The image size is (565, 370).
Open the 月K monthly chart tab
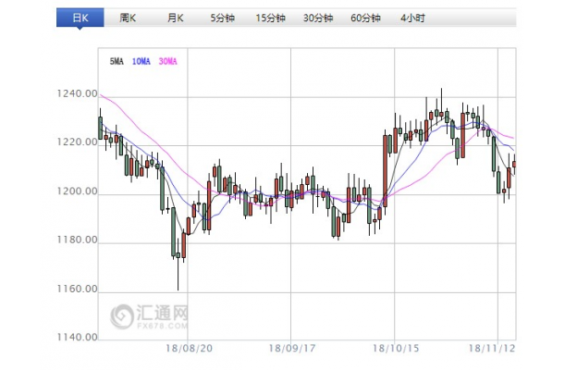pos(176,18)
